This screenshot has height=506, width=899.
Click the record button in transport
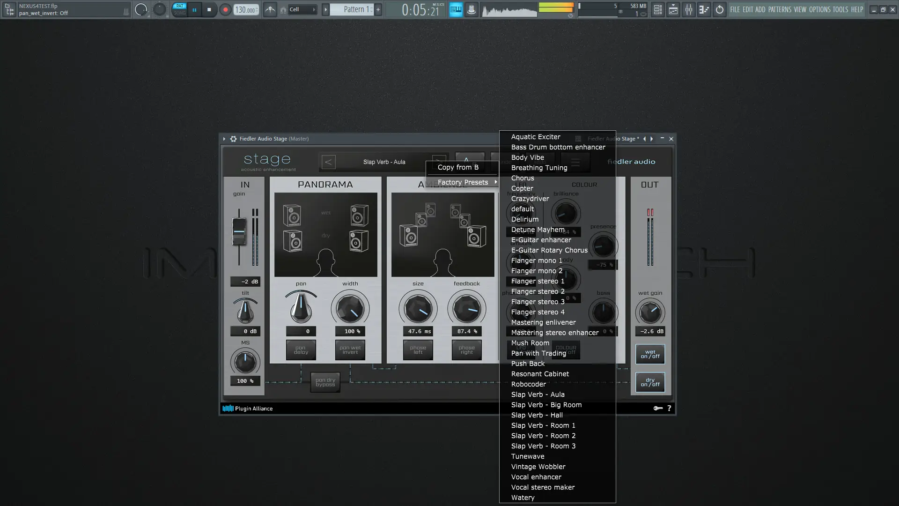[225, 9]
